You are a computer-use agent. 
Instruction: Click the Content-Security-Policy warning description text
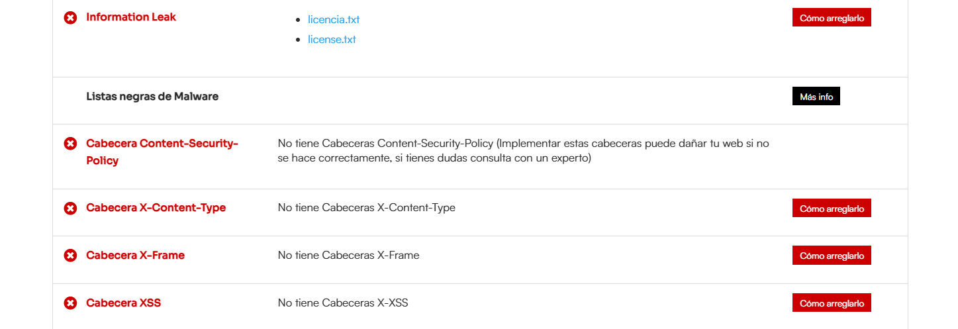524,150
